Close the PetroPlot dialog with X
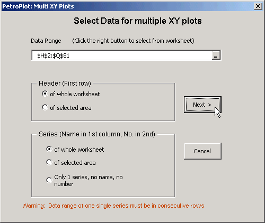The image size is (265, 223). point(258,6)
